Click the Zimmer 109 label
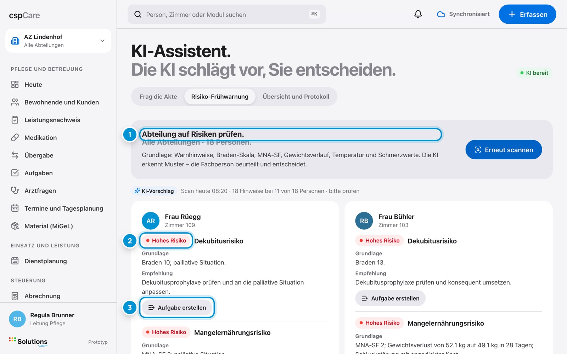Image resolution: width=567 pixels, height=354 pixels. (x=180, y=225)
